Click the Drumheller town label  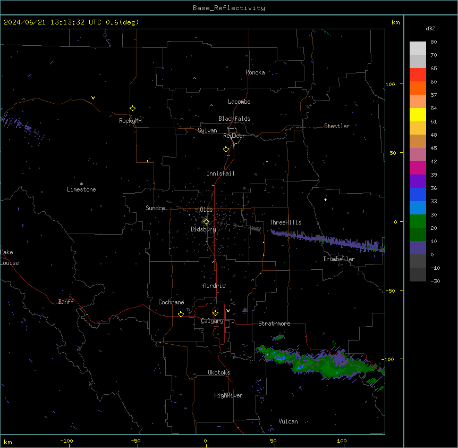pos(339,259)
